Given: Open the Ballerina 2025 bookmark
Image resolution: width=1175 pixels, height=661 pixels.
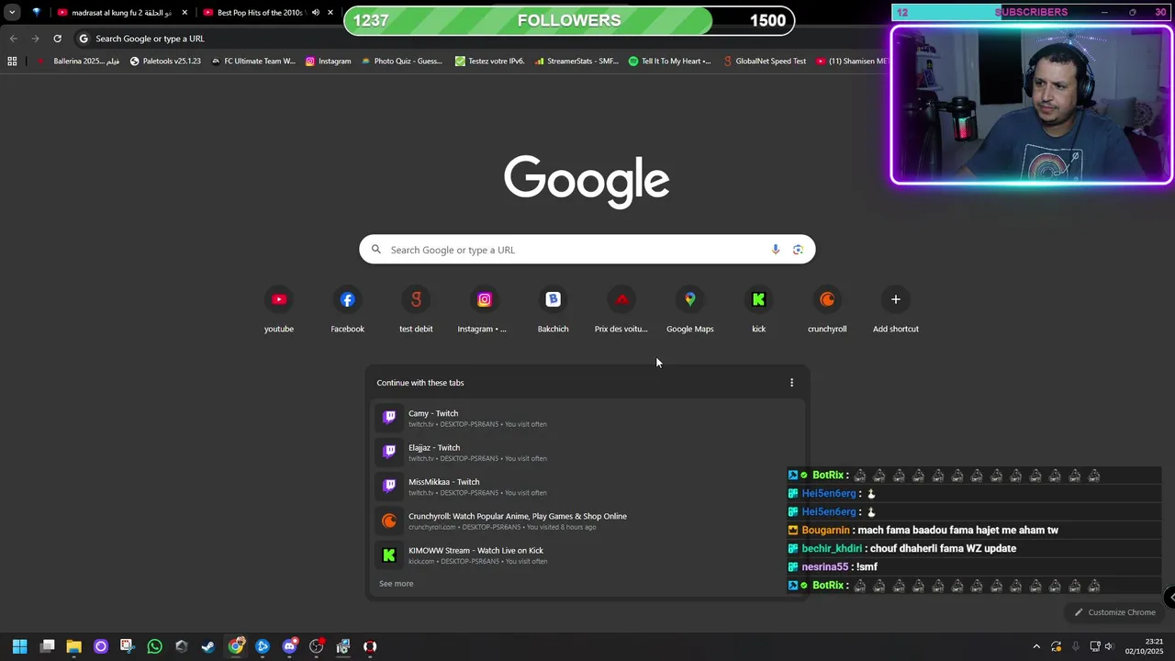Looking at the screenshot, I should tap(78, 62).
